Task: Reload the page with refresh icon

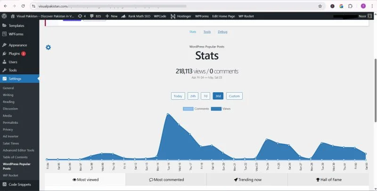Action: (23, 6)
